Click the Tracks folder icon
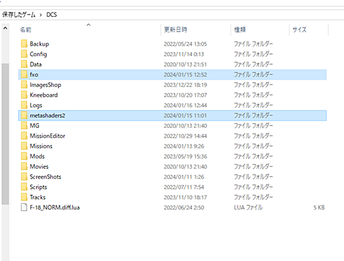This screenshot has height=261, width=344. (x=24, y=197)
